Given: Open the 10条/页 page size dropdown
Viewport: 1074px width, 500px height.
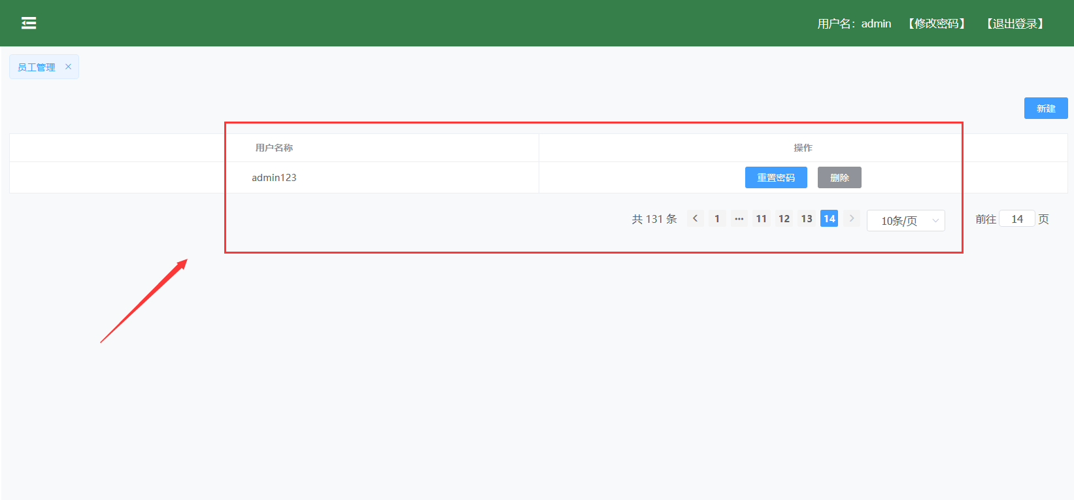Looking at the screenshot, I should click(905, 221).
